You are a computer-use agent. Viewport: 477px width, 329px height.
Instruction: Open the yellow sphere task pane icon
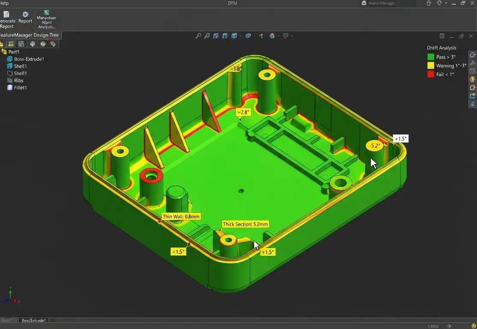(x=472, y=79)
